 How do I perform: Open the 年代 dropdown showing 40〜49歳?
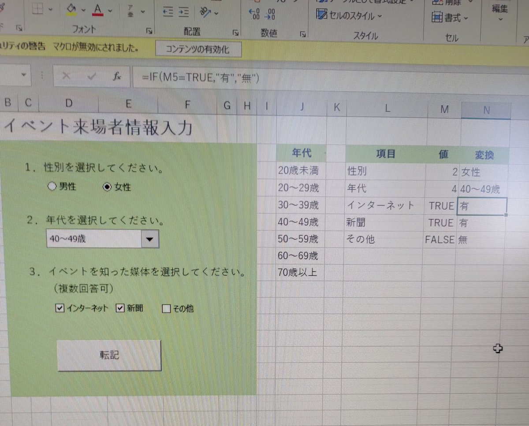pos(150,239)
